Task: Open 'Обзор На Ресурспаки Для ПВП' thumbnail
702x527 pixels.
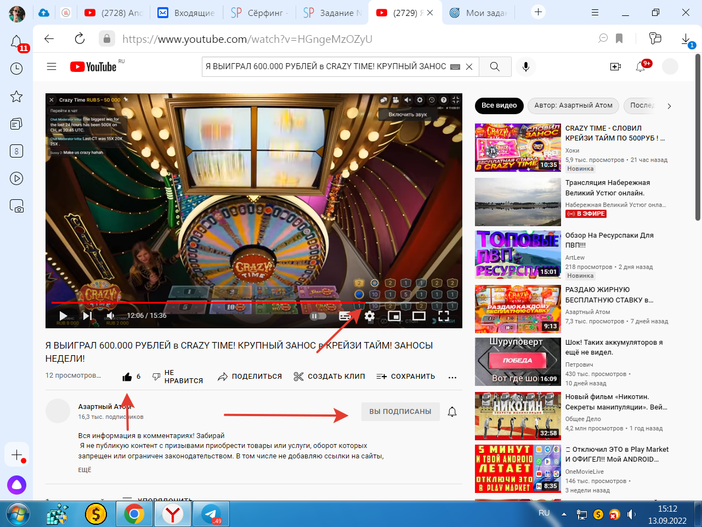Action: click(518, 255)
